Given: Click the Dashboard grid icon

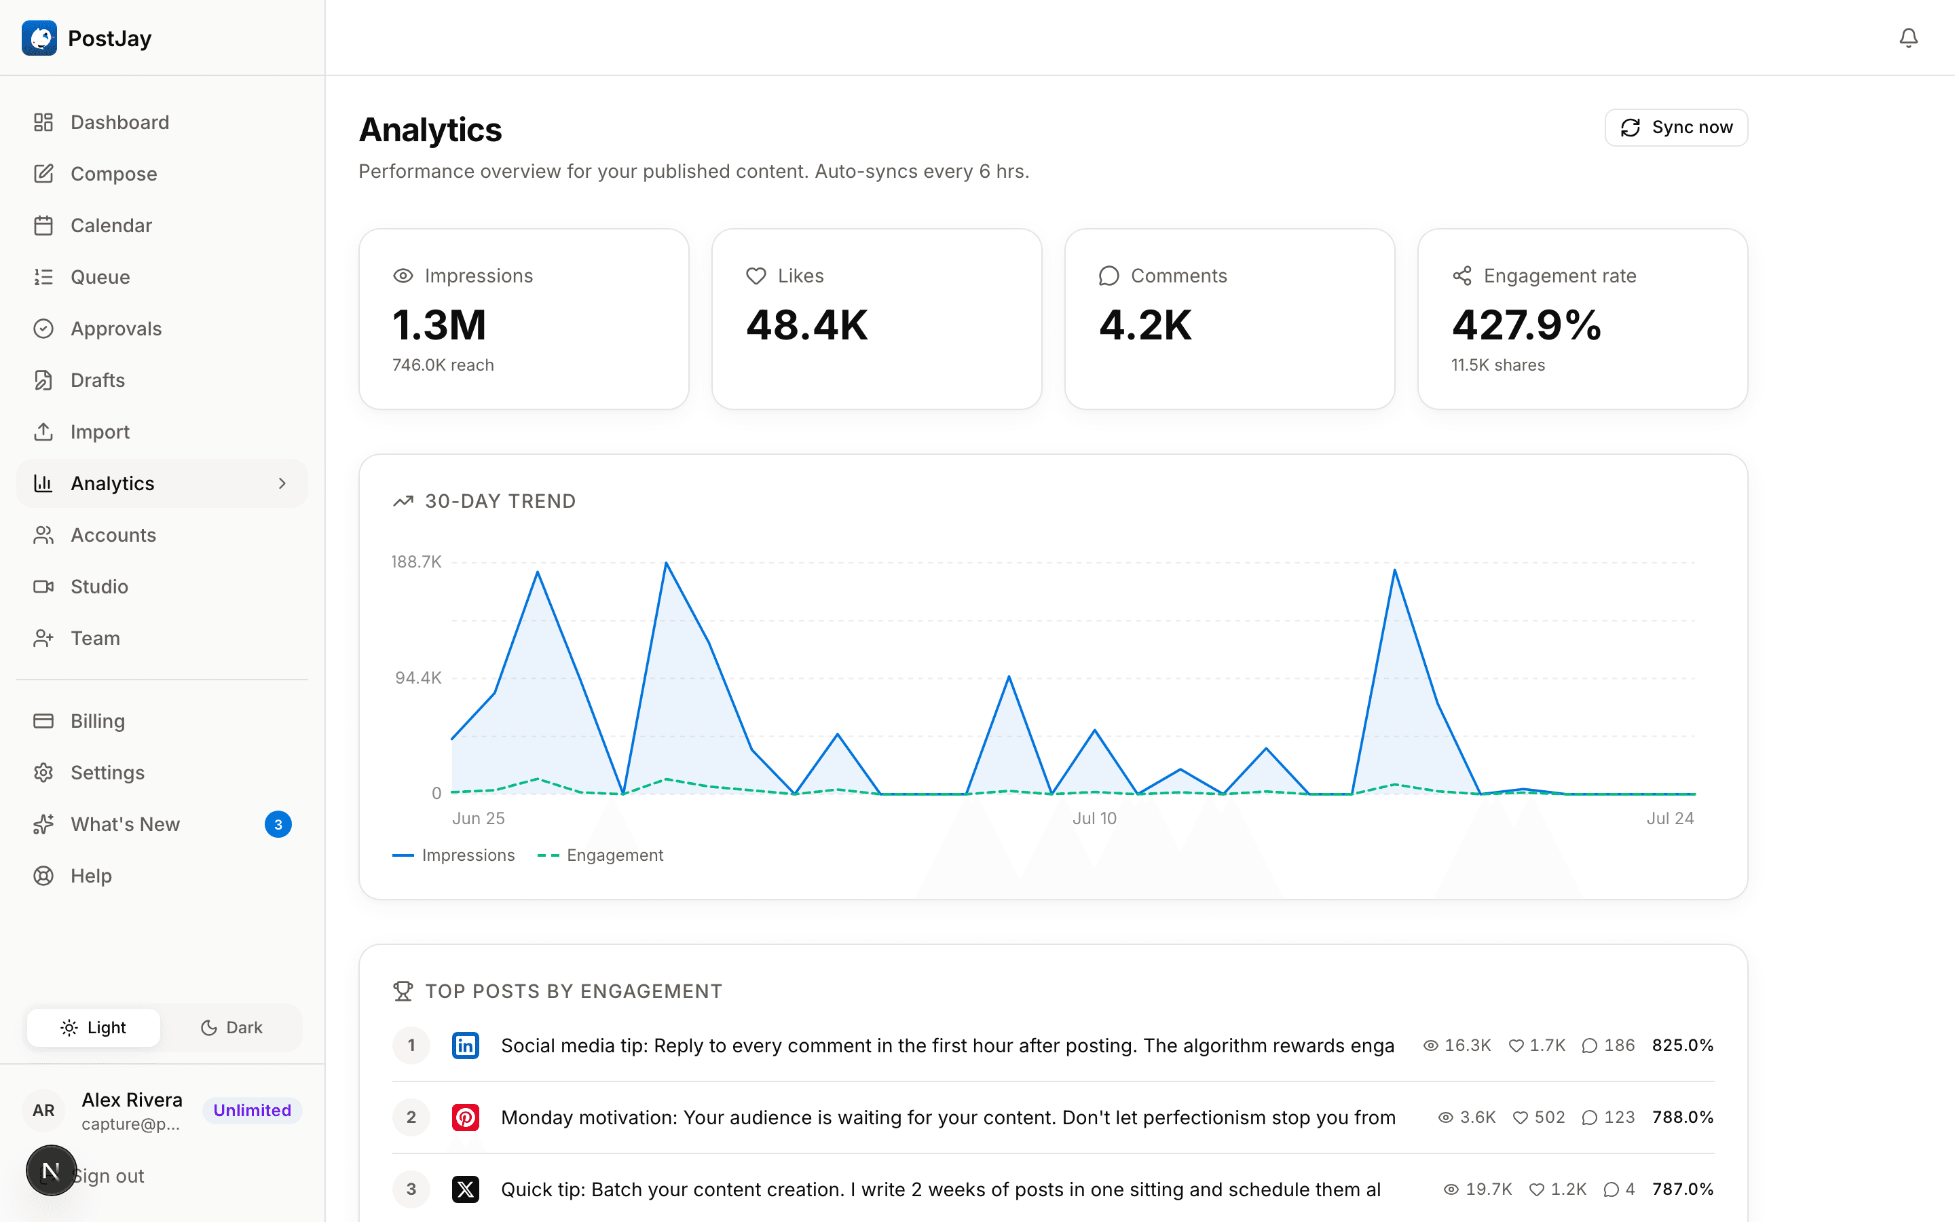Looking at the screenshot, I should pos(43,122).
